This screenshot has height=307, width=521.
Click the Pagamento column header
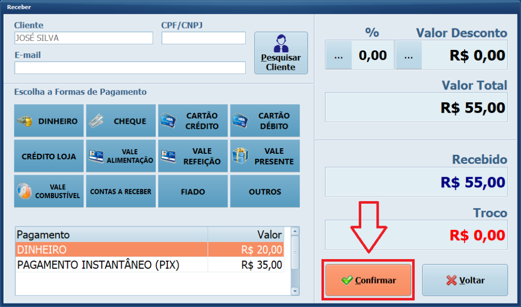[x=111, y=235]
